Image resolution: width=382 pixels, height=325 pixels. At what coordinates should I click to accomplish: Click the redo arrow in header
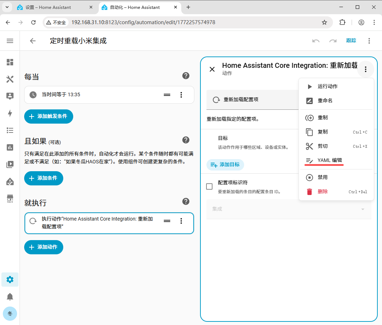(x=333, y=41)
